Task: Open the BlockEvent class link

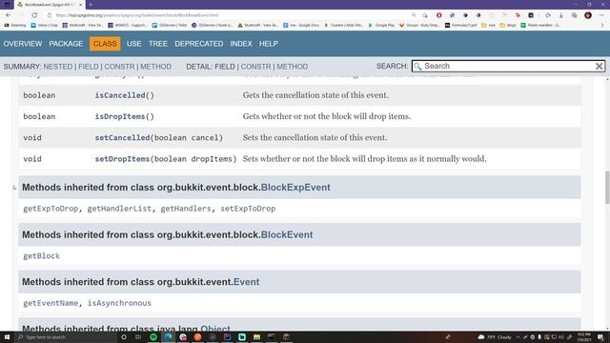Action: pos(287,234)
